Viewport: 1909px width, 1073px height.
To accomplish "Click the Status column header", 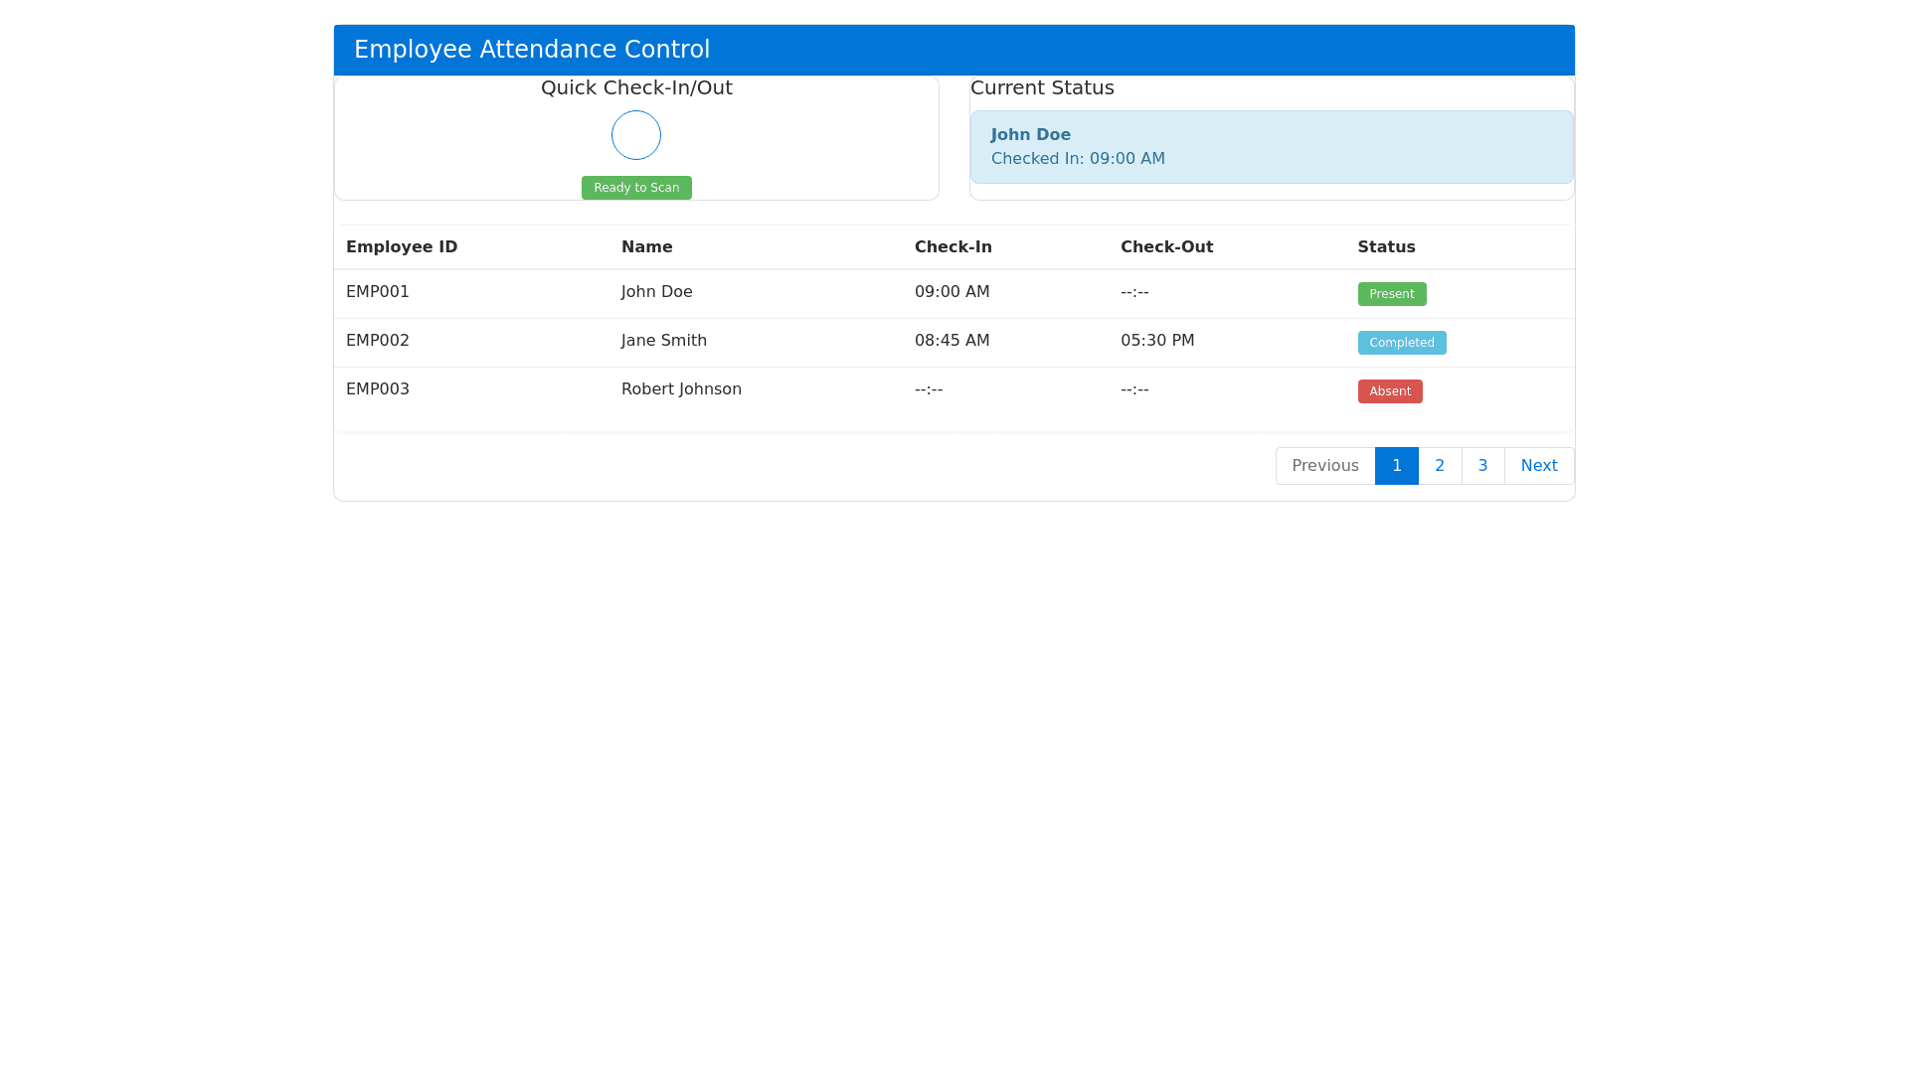I will tap(1386, 247).
